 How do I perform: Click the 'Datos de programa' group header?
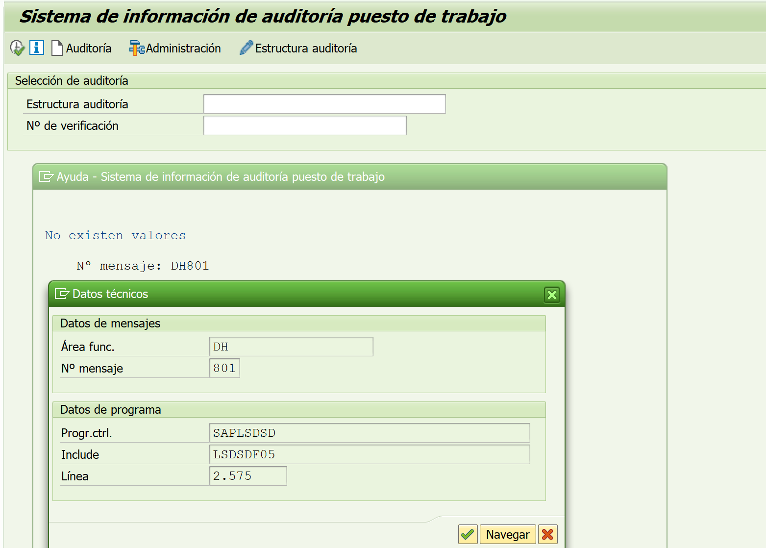pyautogui.click(x=111, y=410)
